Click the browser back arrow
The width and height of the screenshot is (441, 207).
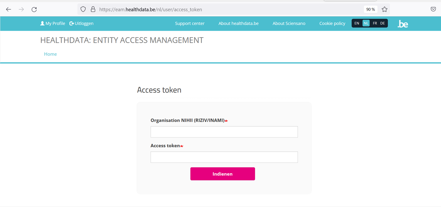(9, 10)
